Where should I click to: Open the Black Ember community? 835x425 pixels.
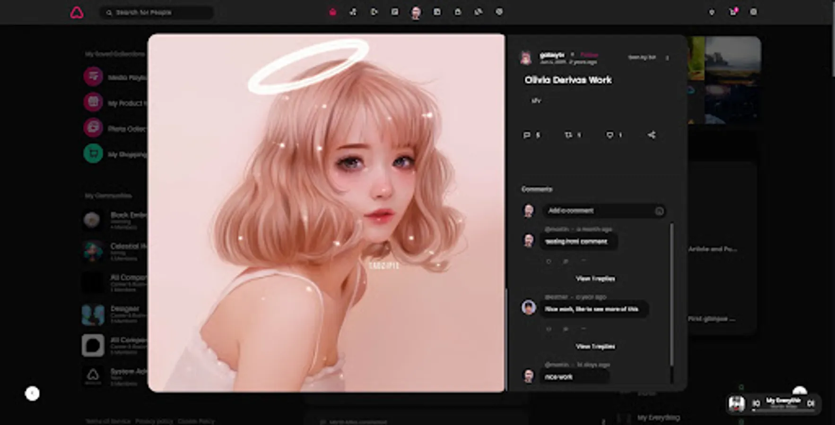[x=114, y=220]
